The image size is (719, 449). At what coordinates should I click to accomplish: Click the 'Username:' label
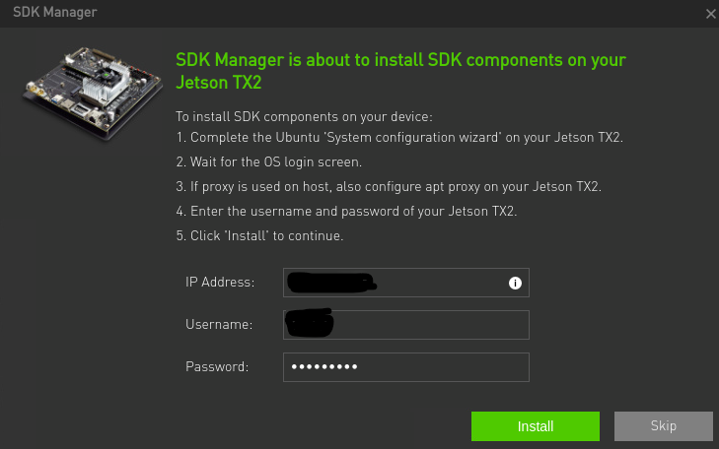tap(219, 325)
